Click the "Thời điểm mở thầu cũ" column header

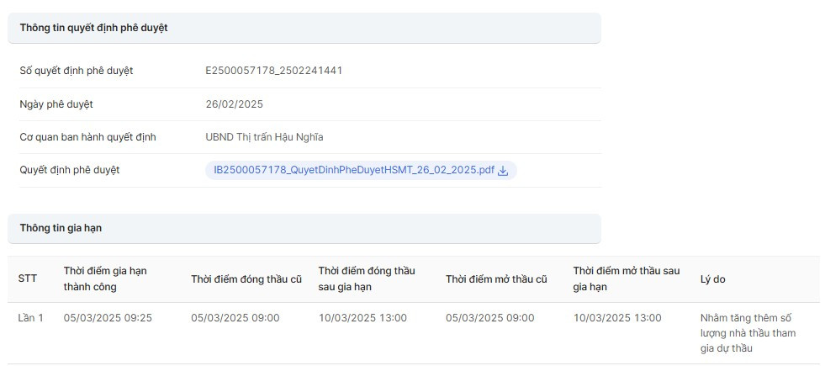coord(496,279)
